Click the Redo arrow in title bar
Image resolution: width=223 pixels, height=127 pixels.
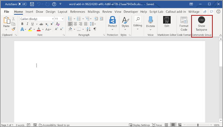[x=47, y=4]
